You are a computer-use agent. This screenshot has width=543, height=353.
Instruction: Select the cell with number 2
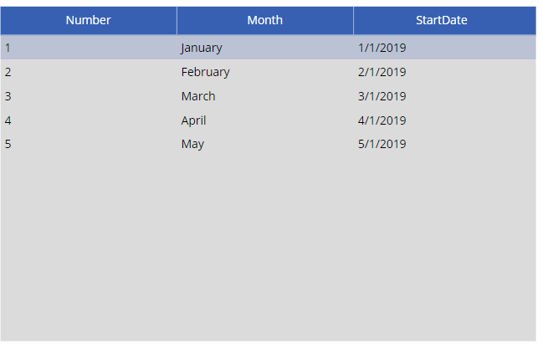click(x=8, y=72)
